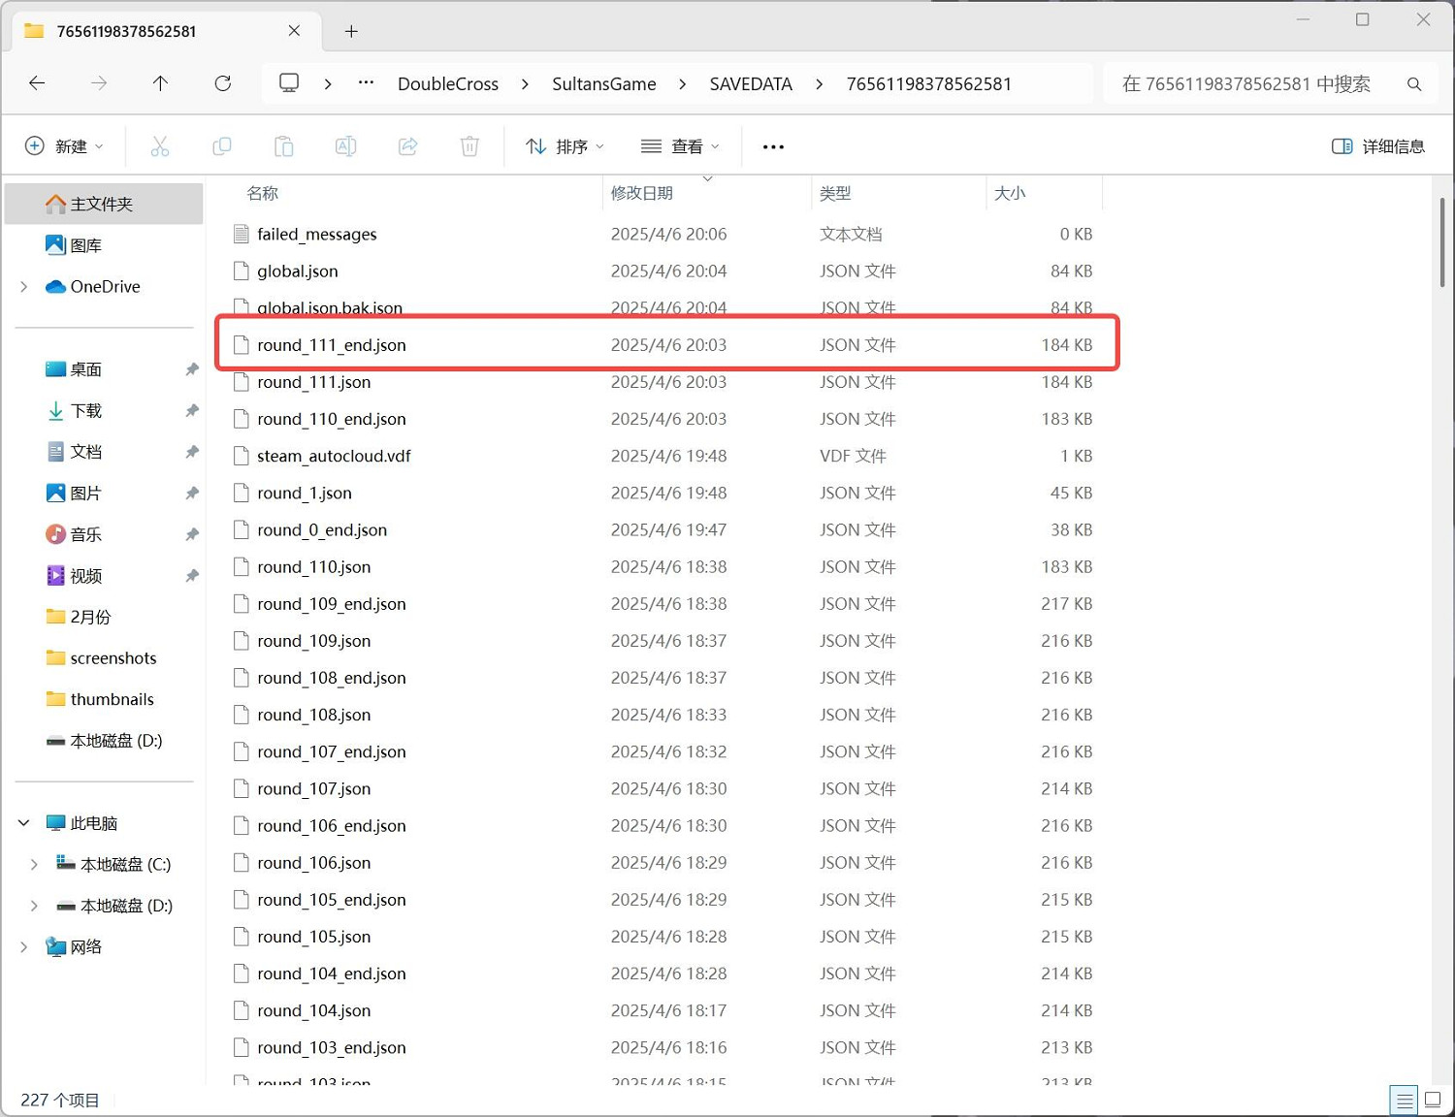Toggle the 详细信息 details pane
Image resolution: width=1455 pixels, height=1117 pixels.
coord(1377,146)
